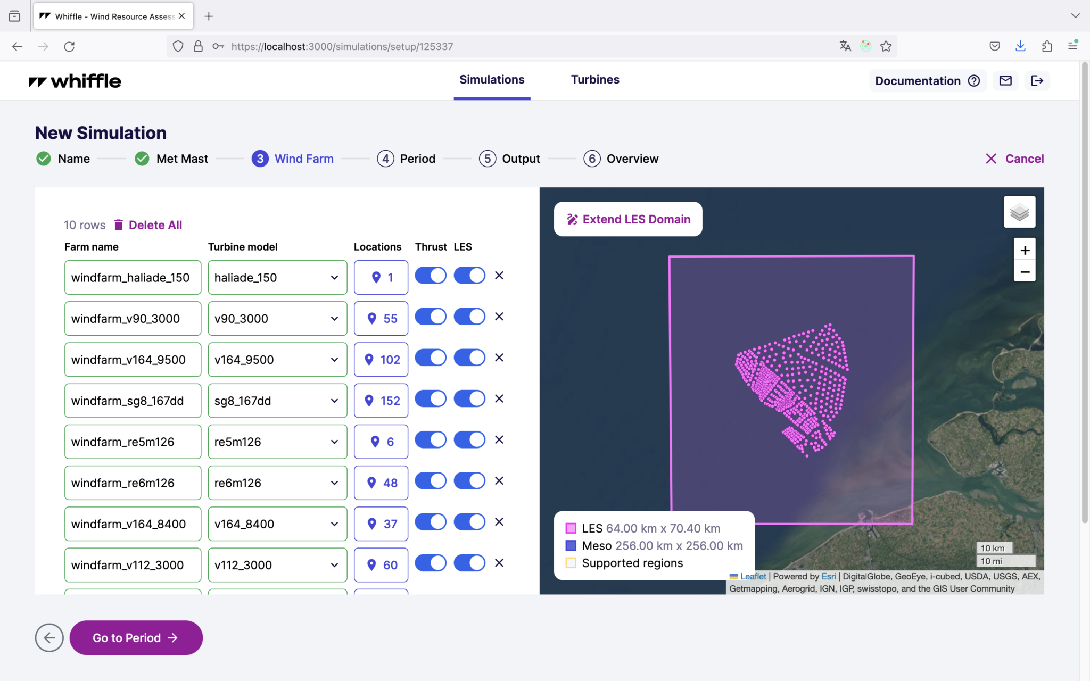Click the mail envelope icon in header

coord(1005,81)
